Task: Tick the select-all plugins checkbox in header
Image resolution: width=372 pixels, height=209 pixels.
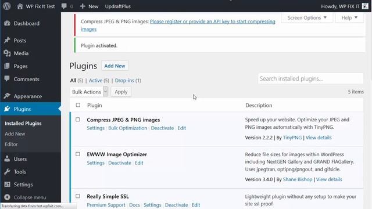Action: click(x=78, y=105)
